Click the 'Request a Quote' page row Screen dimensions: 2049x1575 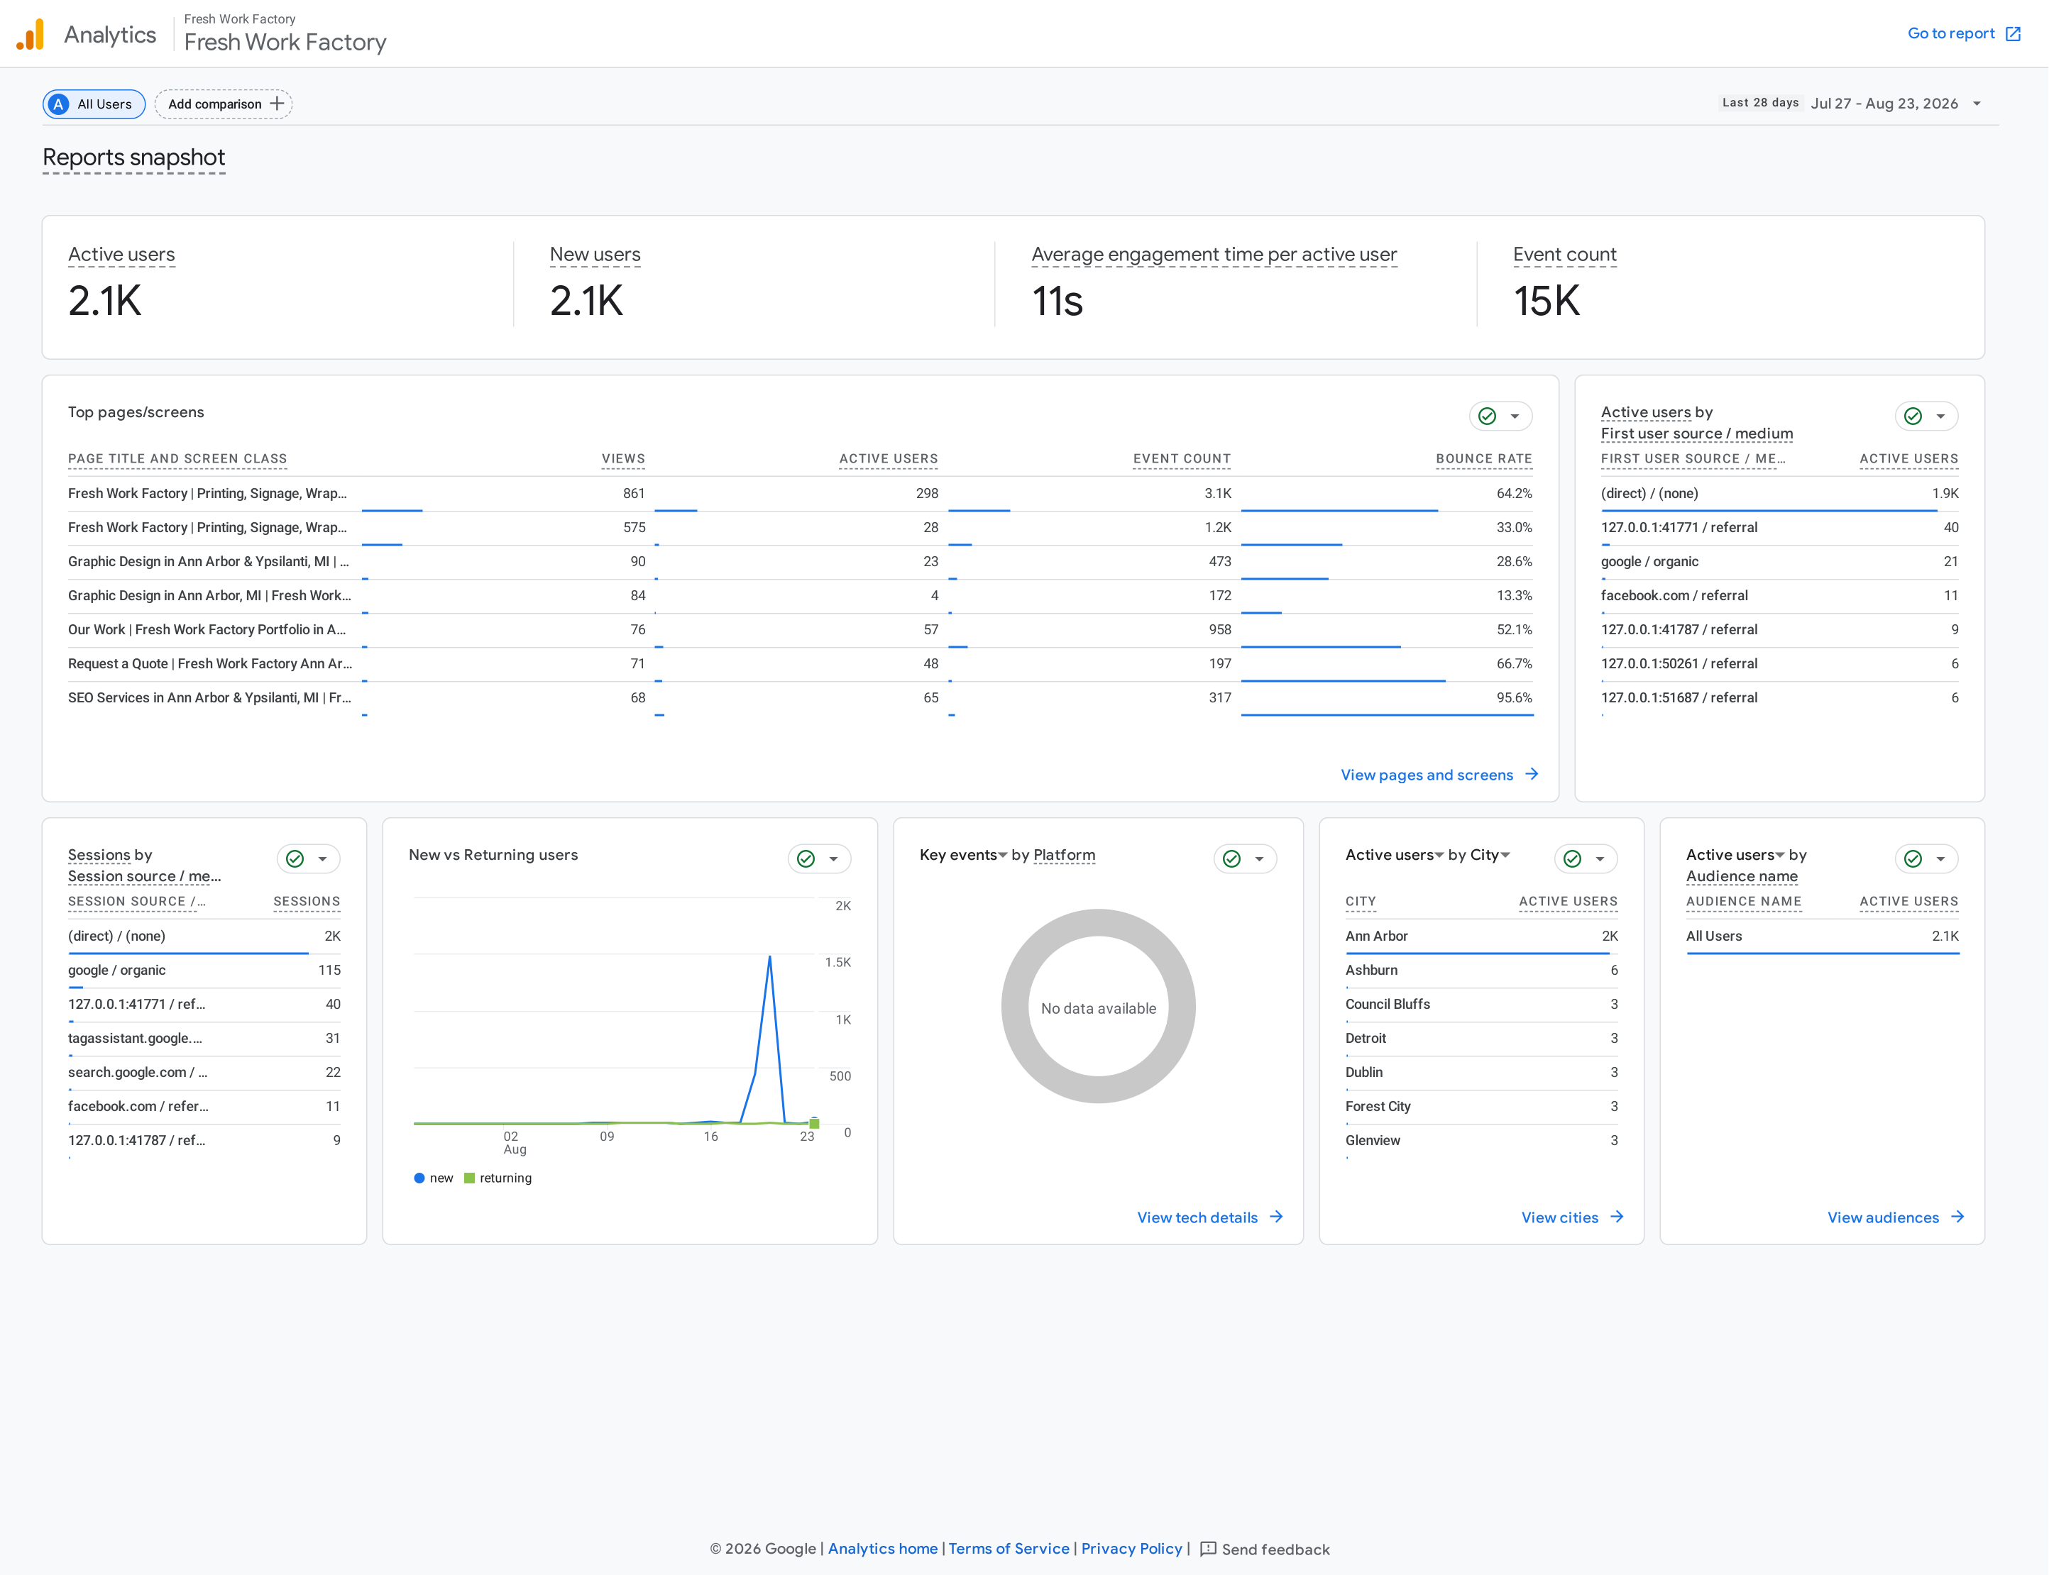pyautogui.click(x=800, y=664)
